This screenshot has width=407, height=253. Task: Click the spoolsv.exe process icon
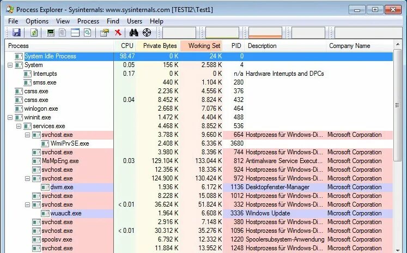[x=37, y=239]
